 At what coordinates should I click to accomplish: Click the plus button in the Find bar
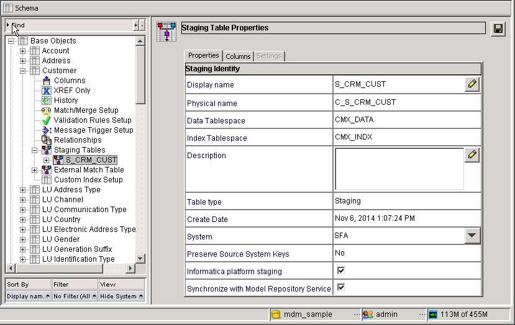point(135,25)
